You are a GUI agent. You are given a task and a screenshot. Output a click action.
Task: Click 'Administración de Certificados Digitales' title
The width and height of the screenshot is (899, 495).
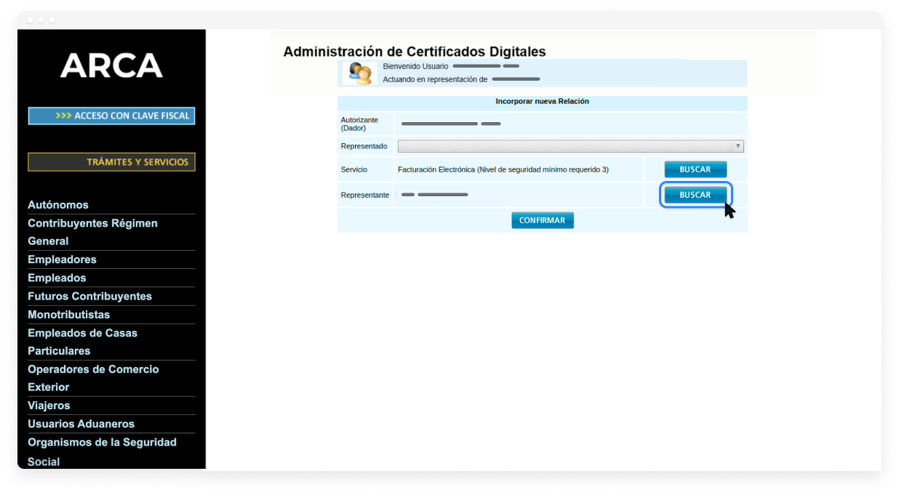(415, 52)
